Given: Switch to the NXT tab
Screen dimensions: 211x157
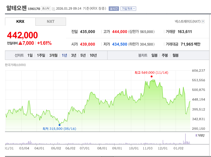Looking at the screenshot, I should tap(51, 22).
